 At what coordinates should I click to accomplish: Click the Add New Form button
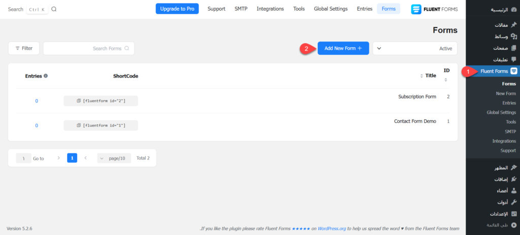(343, 48)
